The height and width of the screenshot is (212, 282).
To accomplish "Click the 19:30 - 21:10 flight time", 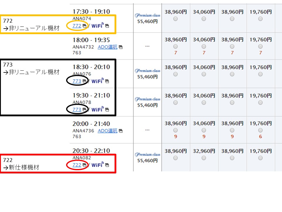I will tap(91, 95).
